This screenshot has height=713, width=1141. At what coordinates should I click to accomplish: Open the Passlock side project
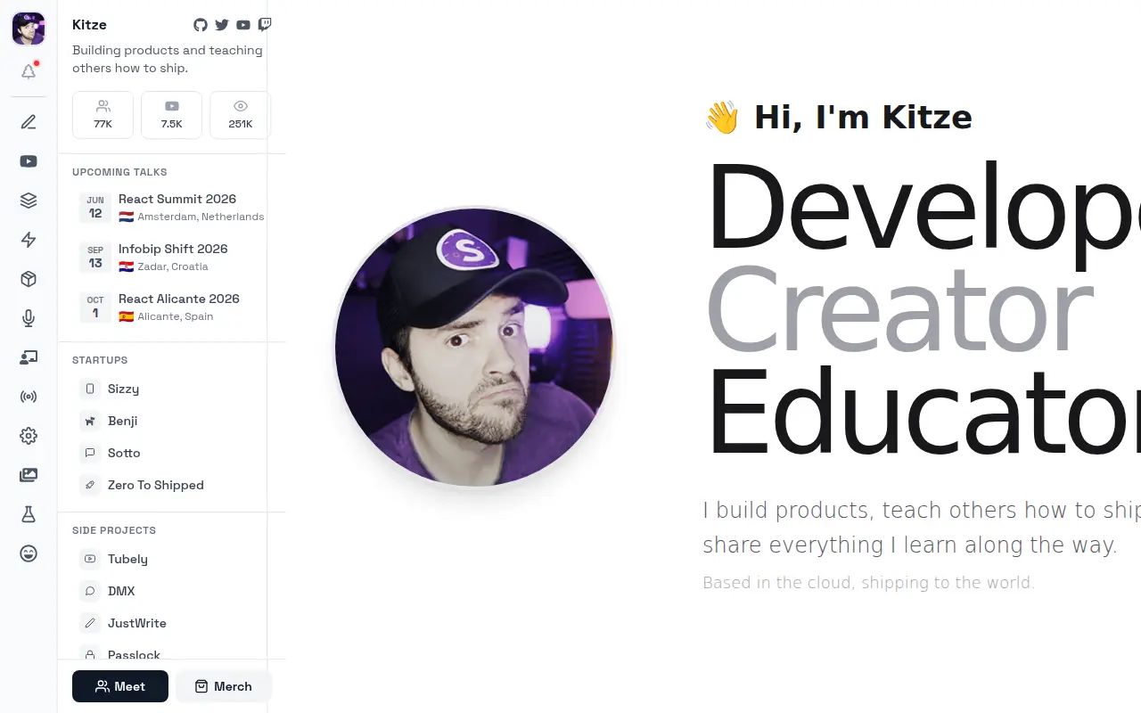click(171, 653)
